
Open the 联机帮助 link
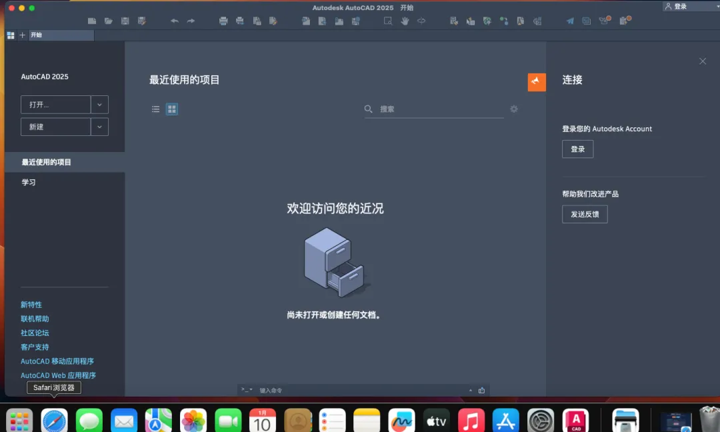pyautogui.click(x=35, y=319)
